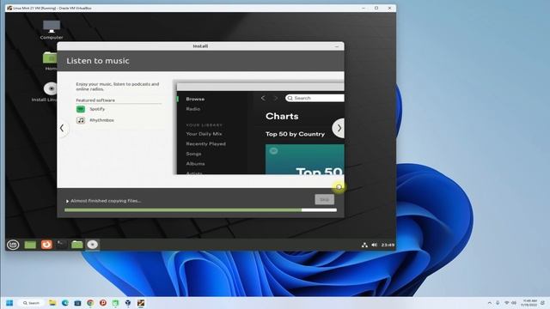Select the installer disc task in Mint panel
This screenshot has height=309, width=550.
[x=92, y=244]
